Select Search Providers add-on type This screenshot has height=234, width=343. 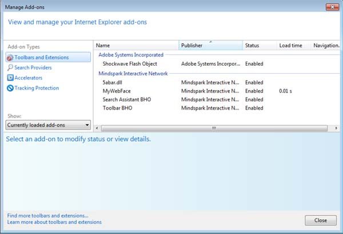(x=33, y=67)
